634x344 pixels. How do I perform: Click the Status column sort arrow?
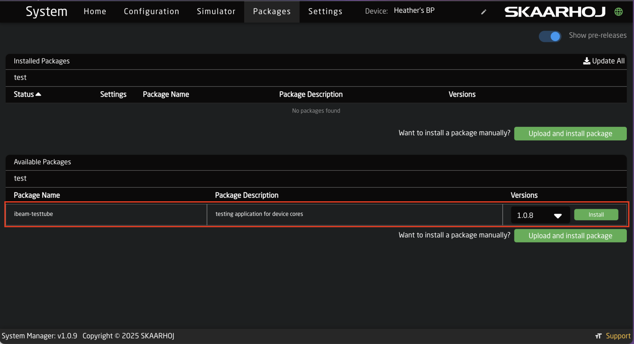(38, 94)
